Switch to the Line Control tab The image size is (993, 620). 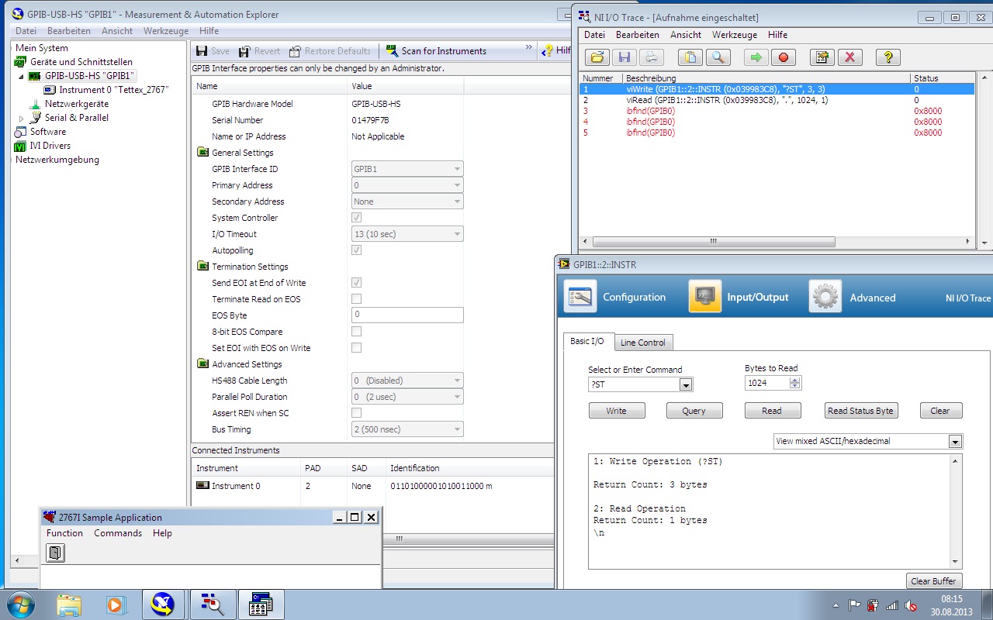643,343
